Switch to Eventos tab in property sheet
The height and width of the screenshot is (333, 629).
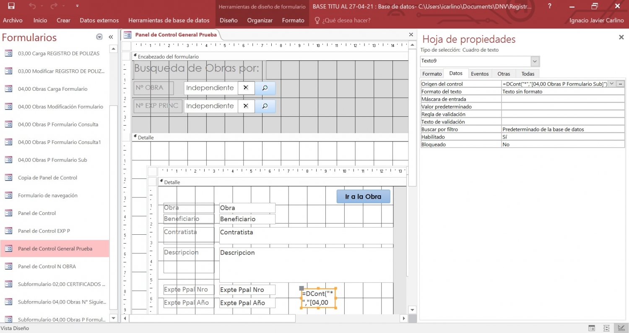[480, 74]
